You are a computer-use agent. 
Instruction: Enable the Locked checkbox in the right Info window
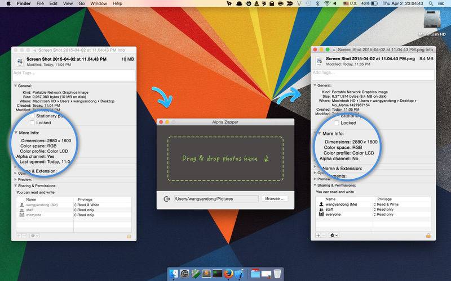click(337, 123)
